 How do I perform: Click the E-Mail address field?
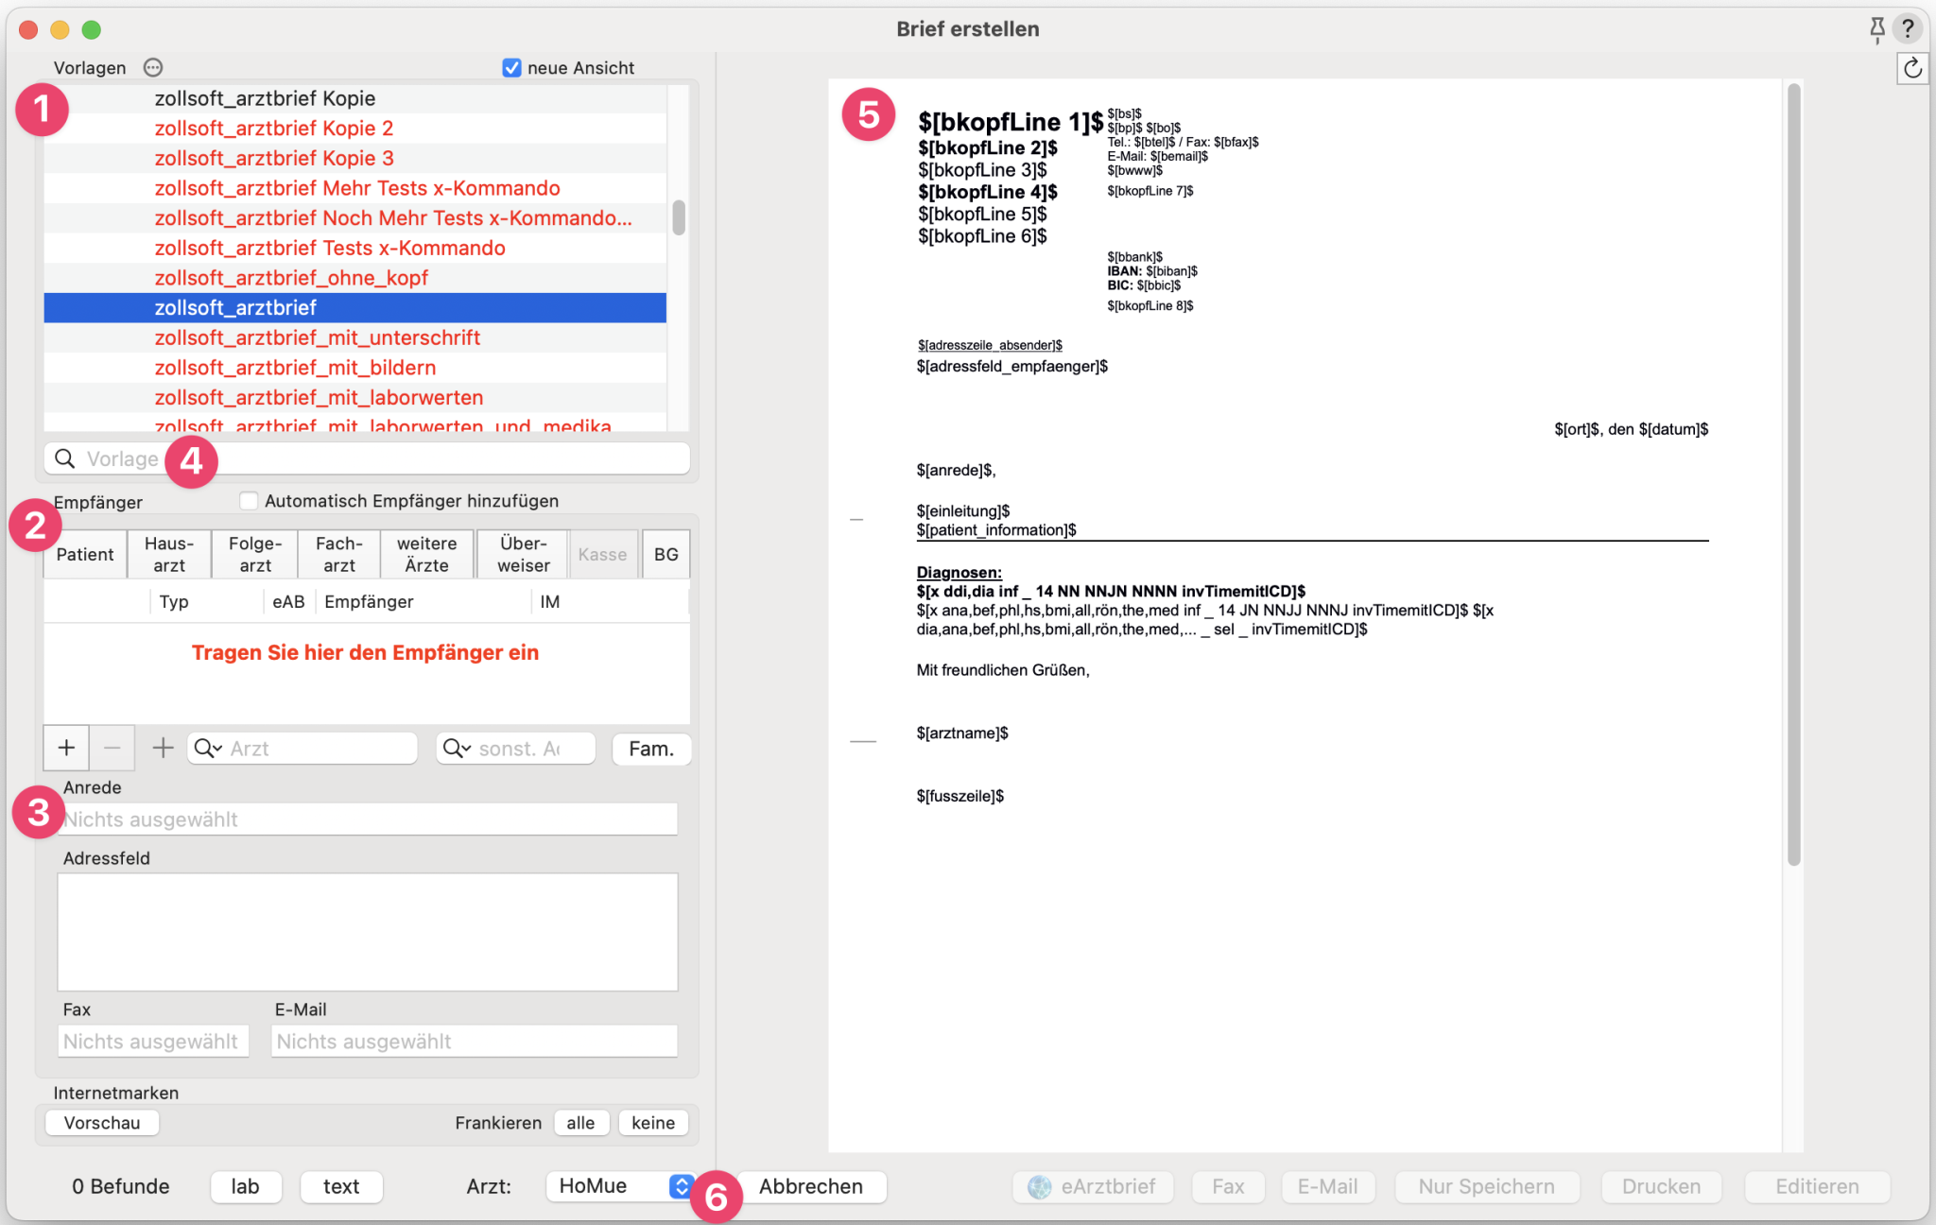[x=475, y=1042]
